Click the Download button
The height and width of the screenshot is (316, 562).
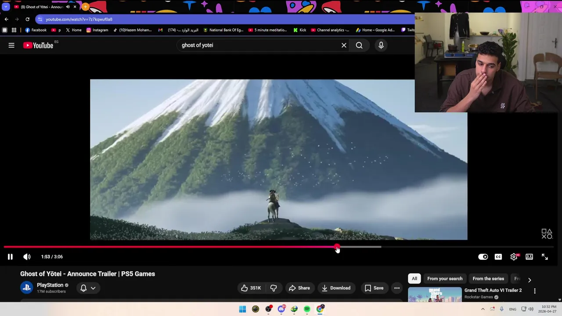click(336, 288)
